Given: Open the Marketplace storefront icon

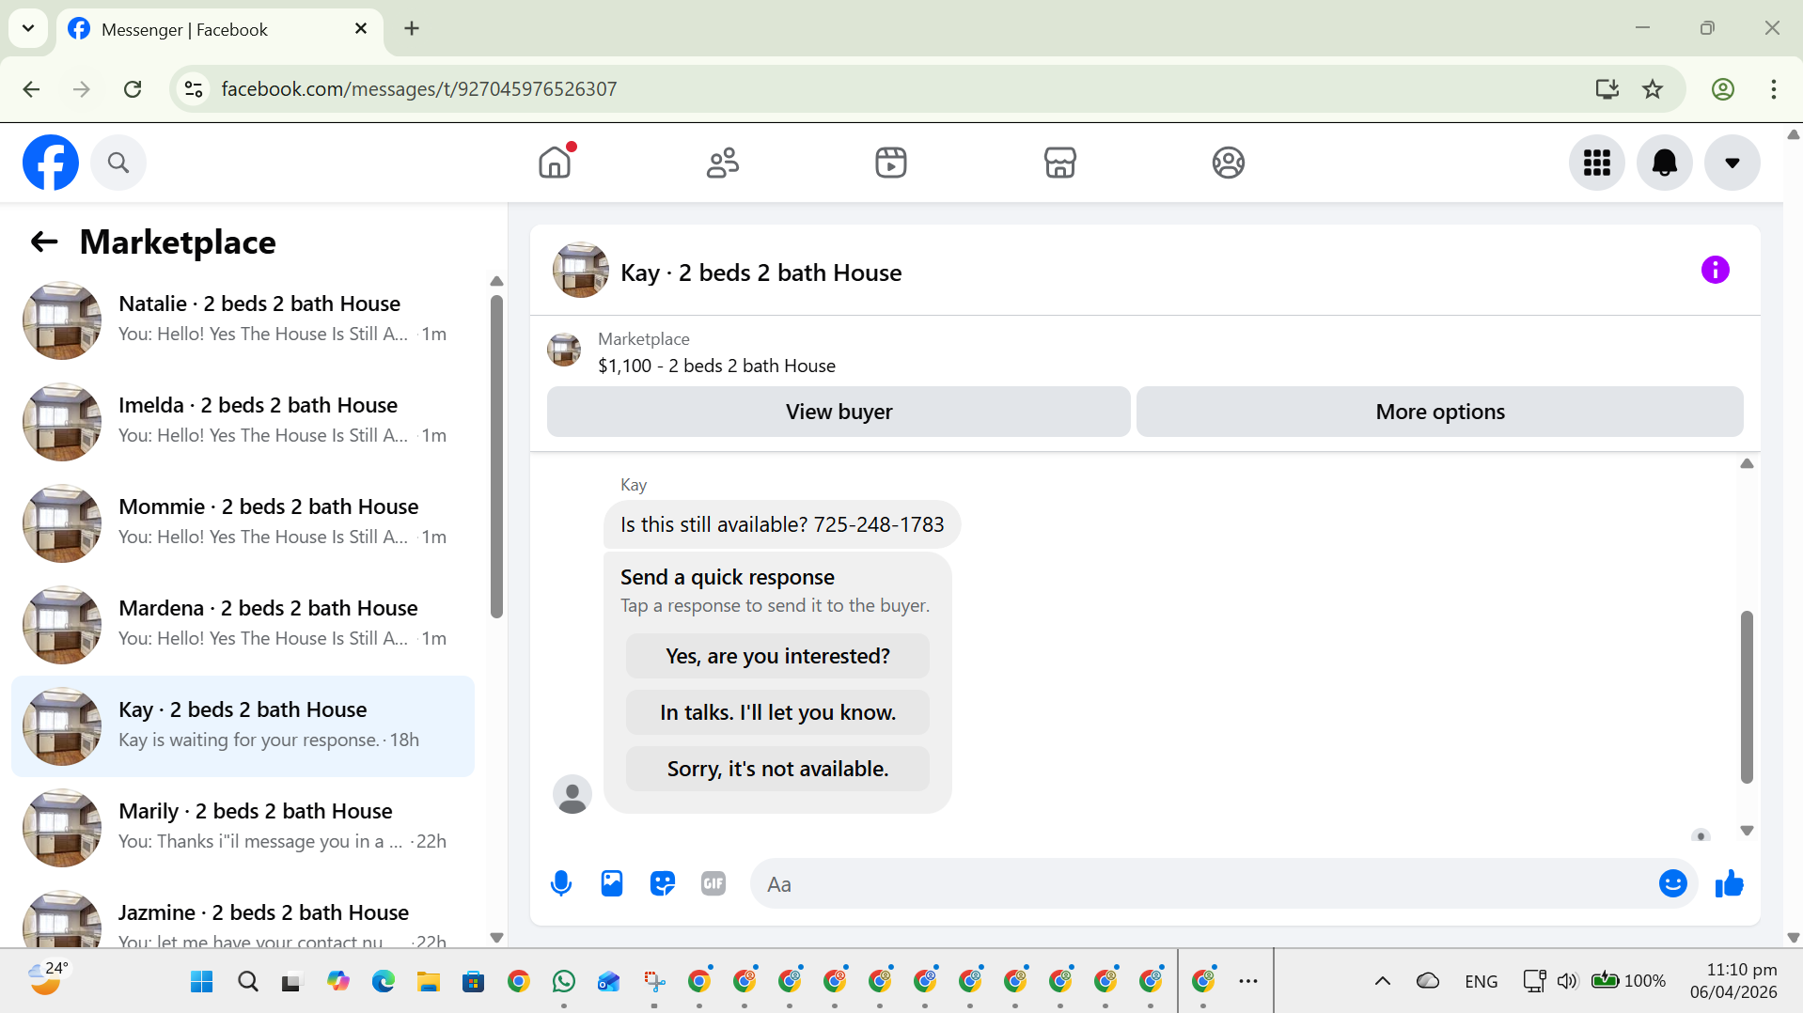Looking at the screenshot, I should (1059, 163).
